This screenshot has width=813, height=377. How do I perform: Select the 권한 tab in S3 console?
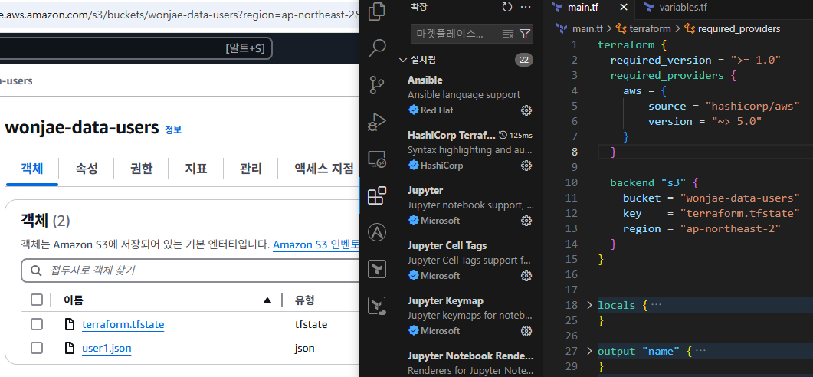[141, 169]
